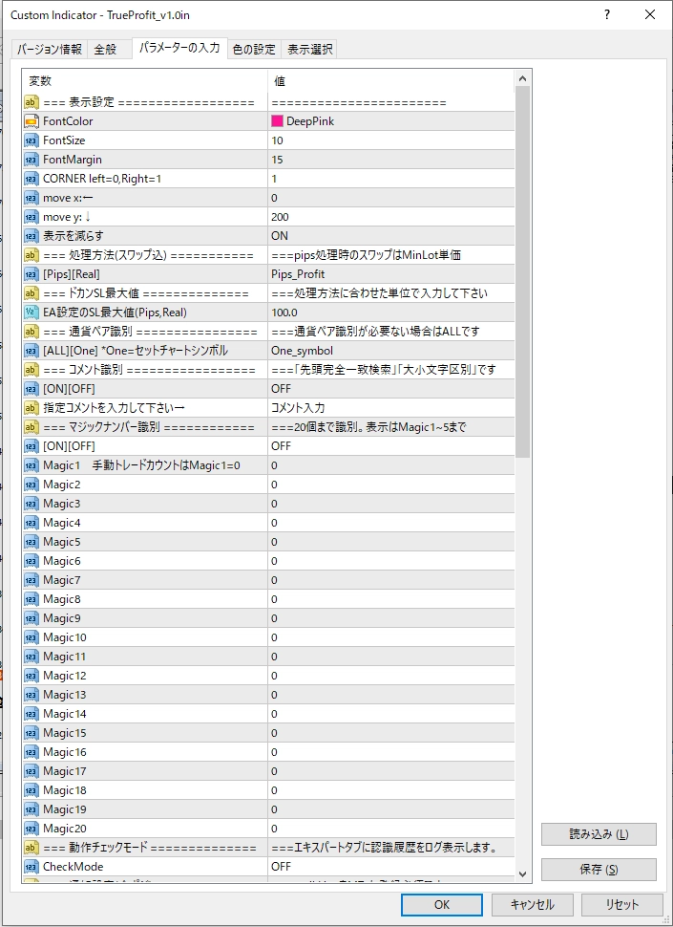Click the icon beside 指定コメントを入力して下さい
This screenshot has width=673, height=927.
(32, 408)
